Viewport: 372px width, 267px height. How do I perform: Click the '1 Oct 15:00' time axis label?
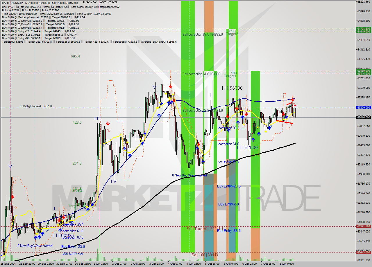pyautogui.click(x=101, y=264)
